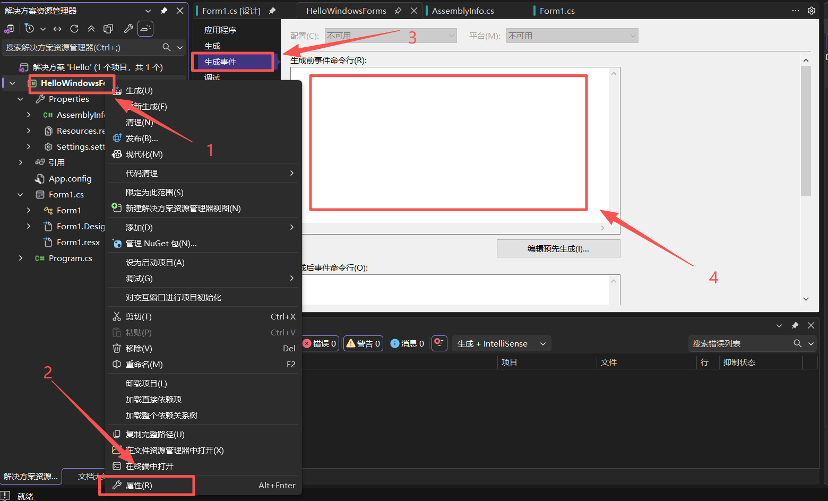
Task: Pin the error list panel
Action: 795,325
